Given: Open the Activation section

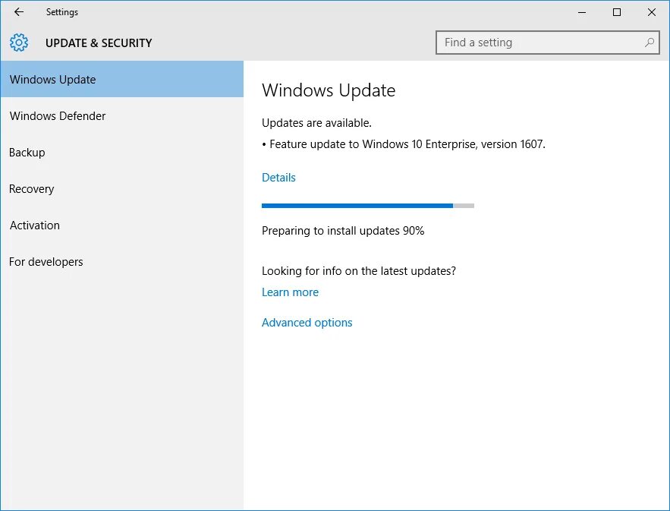Looking at the screenshot, I should tap(122, 225).
